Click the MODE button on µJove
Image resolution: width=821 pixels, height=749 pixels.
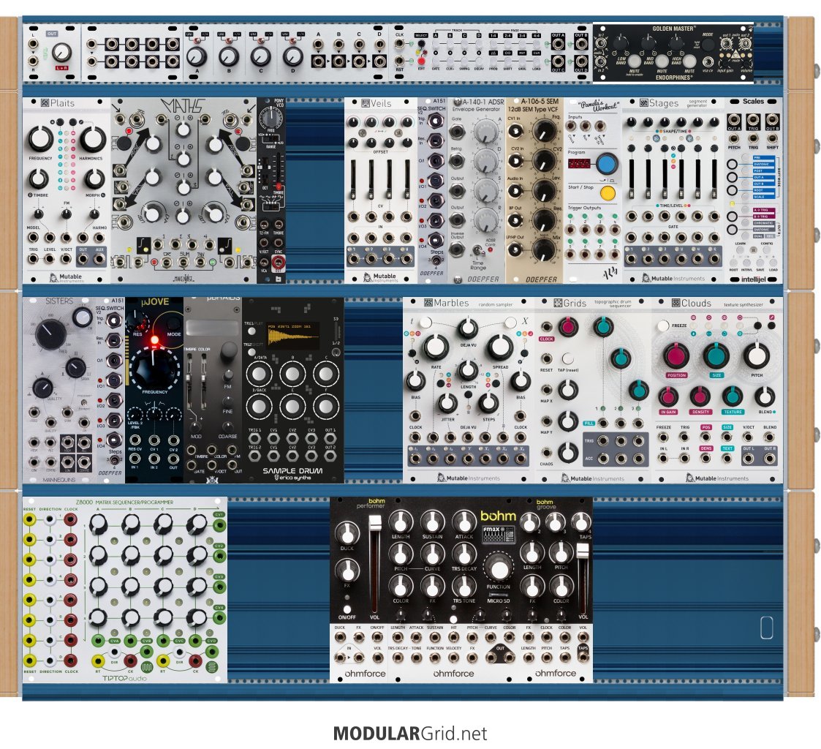click(x=174, y=323)
